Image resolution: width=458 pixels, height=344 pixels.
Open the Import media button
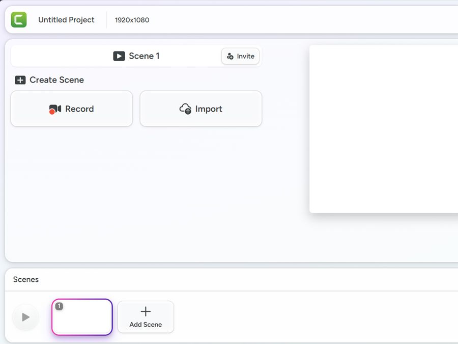[x=201, y=109]
